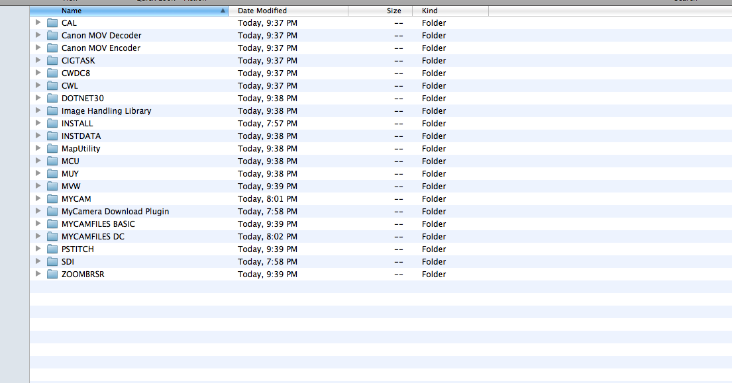
Task: Expand the ZOOMBRSR folder disclosure triangle
Action: pos(38,274)
